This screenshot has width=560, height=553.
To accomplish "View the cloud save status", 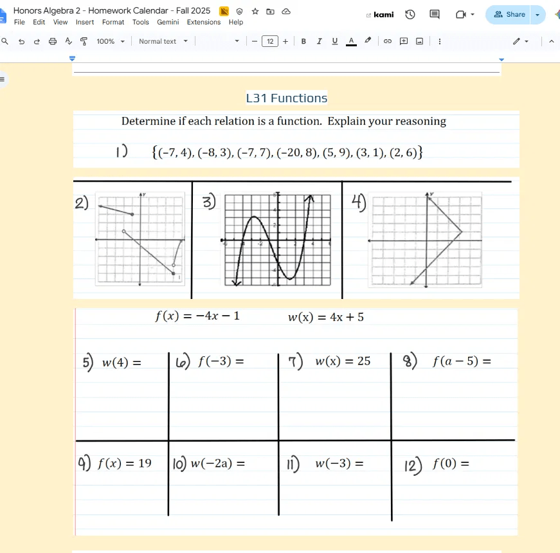I will (x=286, y=12).
